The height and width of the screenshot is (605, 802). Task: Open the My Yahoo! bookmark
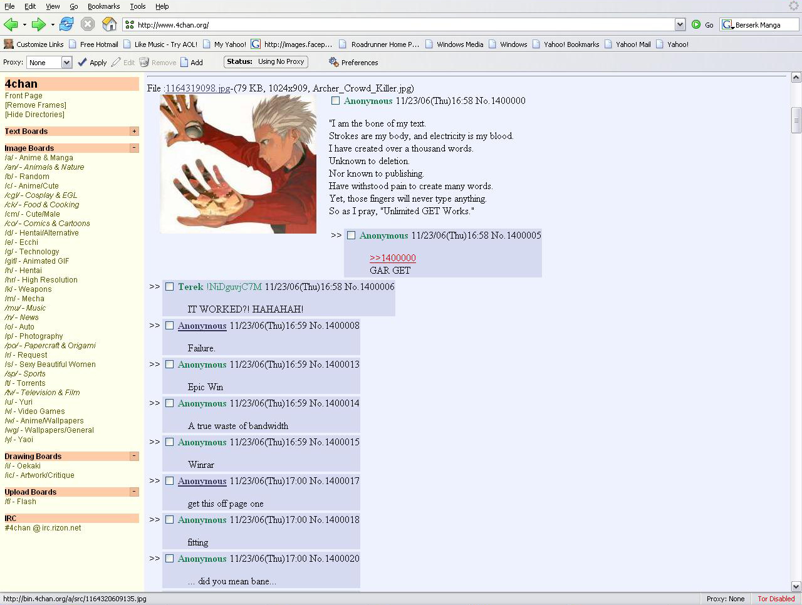point(224,44)
